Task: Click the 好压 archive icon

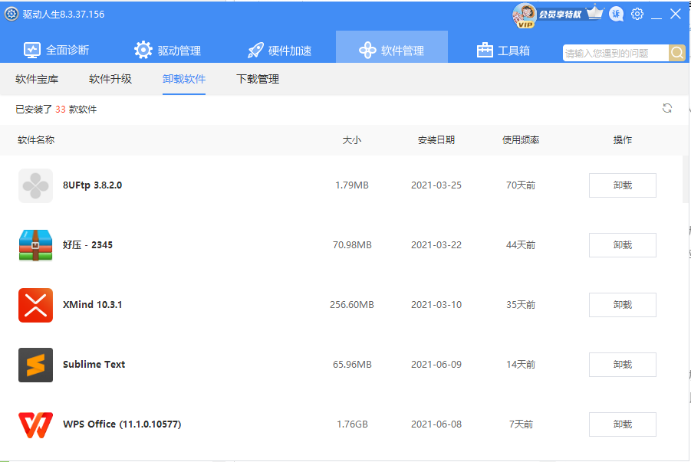Action: [36, 245]
